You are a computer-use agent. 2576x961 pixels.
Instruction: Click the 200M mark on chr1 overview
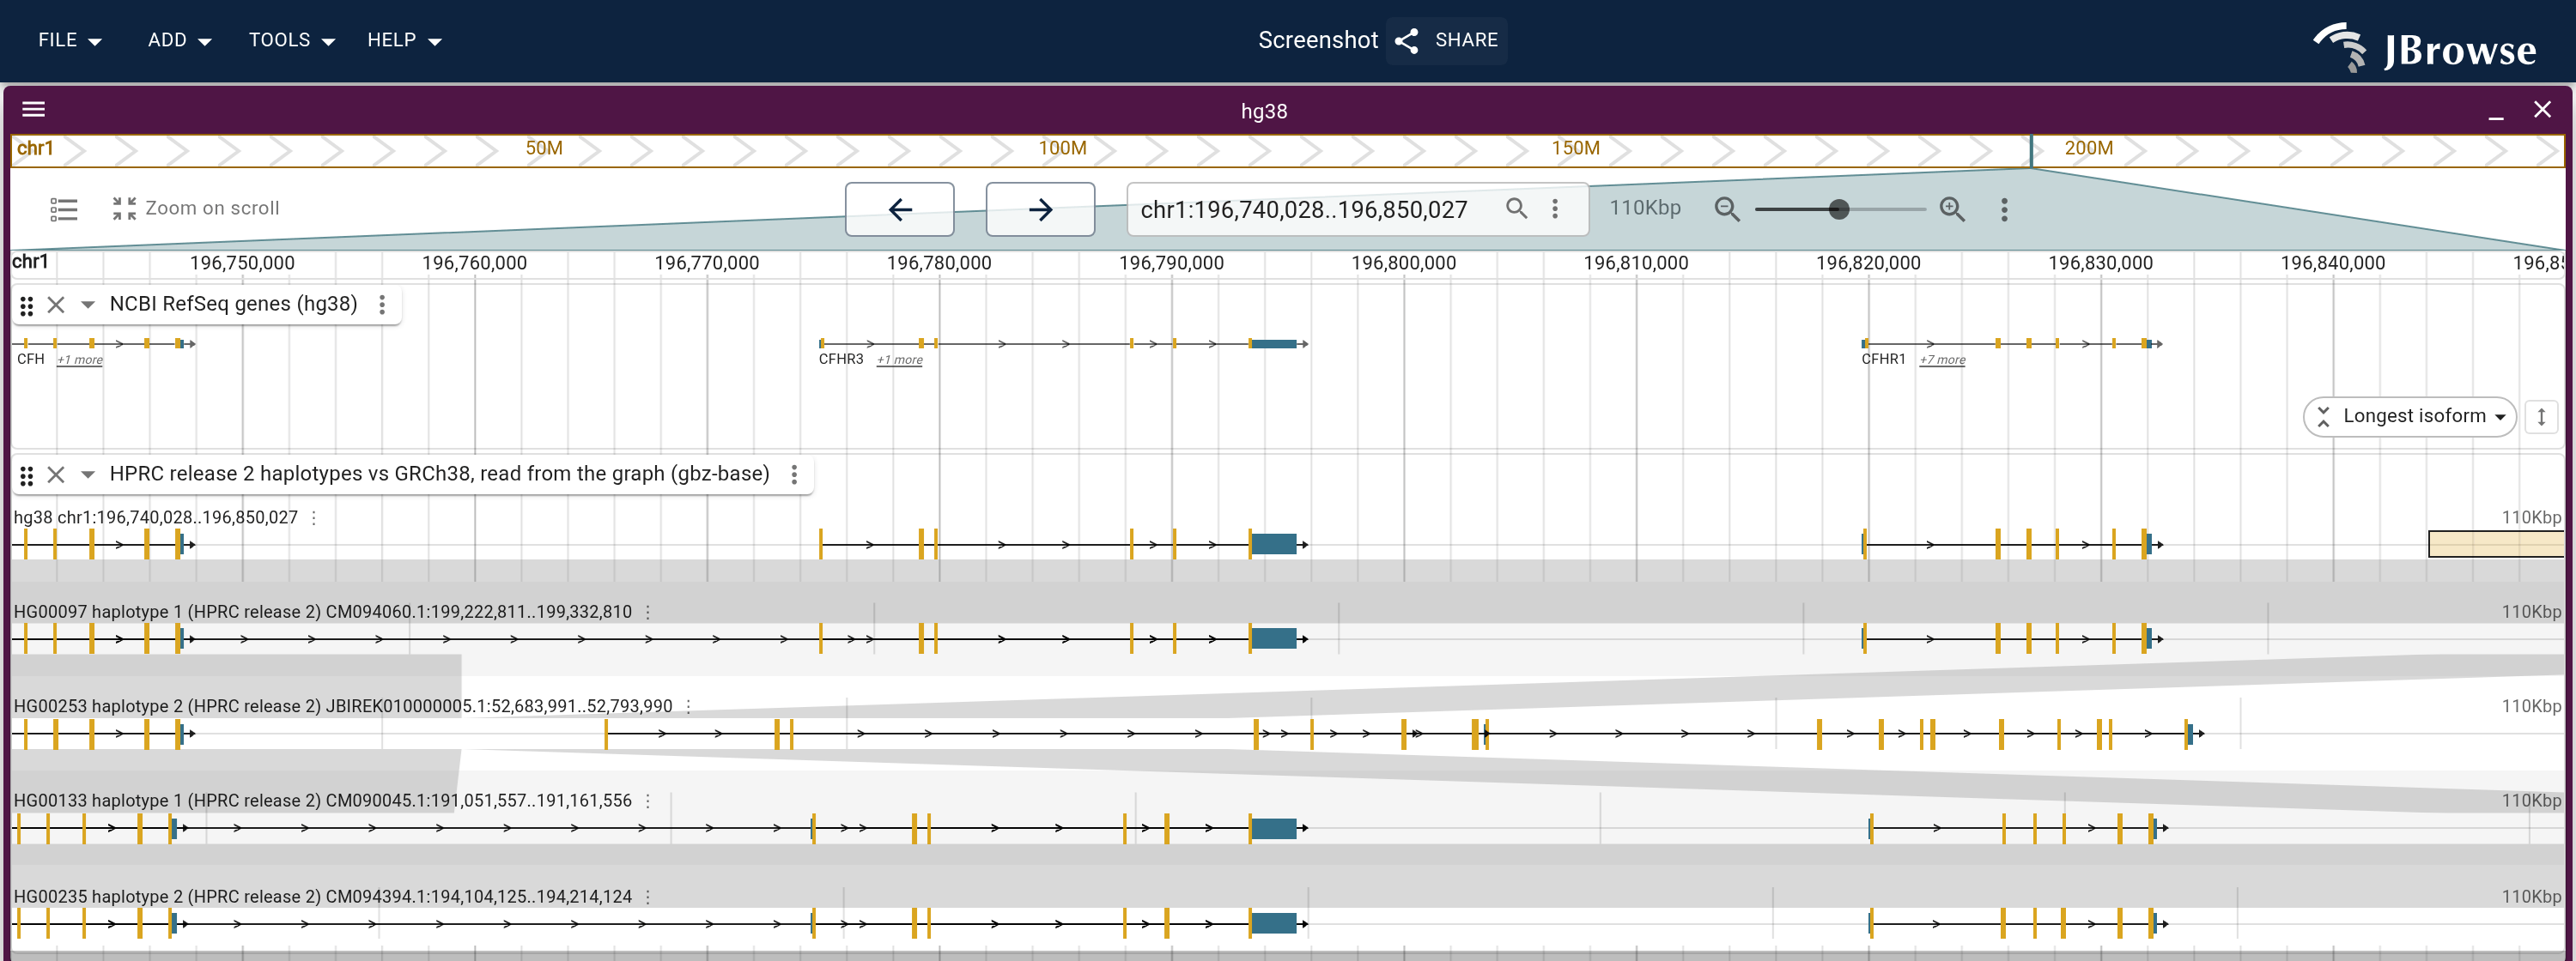click(x=2088, y=148)
